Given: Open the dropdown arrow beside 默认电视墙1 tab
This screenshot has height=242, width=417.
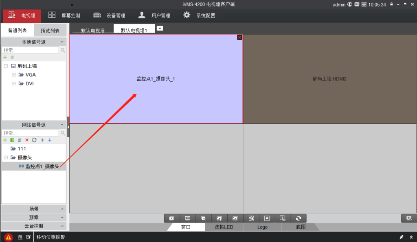Looking at the screenshot, I should tap(160, 28).
